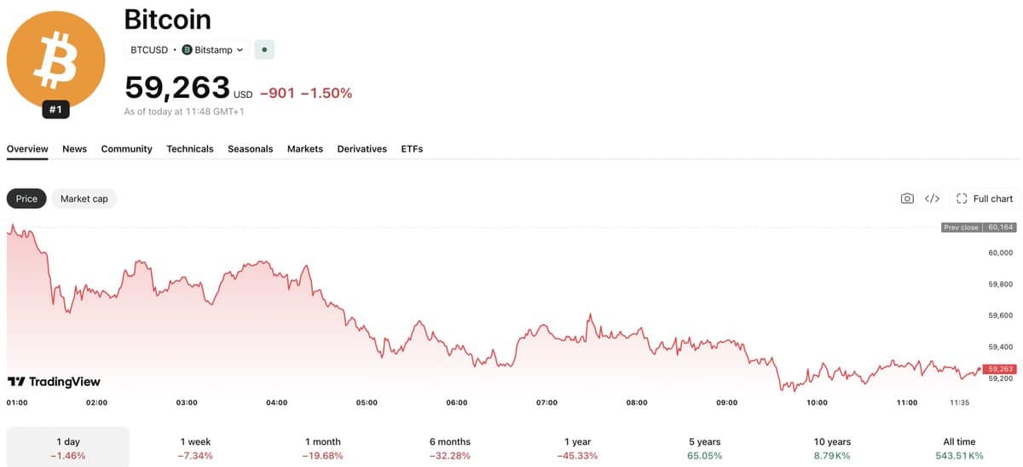This screenshot has height=467, width=1023.
Task: Select the 1 year performance range
Action: (577, 448)
